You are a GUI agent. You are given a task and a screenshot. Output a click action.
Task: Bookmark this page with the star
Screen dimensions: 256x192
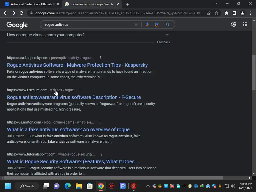point(216,13)
